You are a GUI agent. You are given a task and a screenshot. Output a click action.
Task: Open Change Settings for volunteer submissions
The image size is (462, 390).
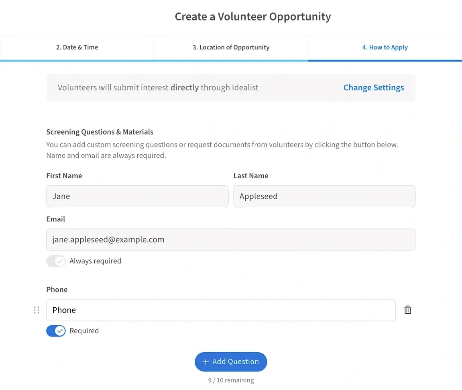tap(373, 87)
